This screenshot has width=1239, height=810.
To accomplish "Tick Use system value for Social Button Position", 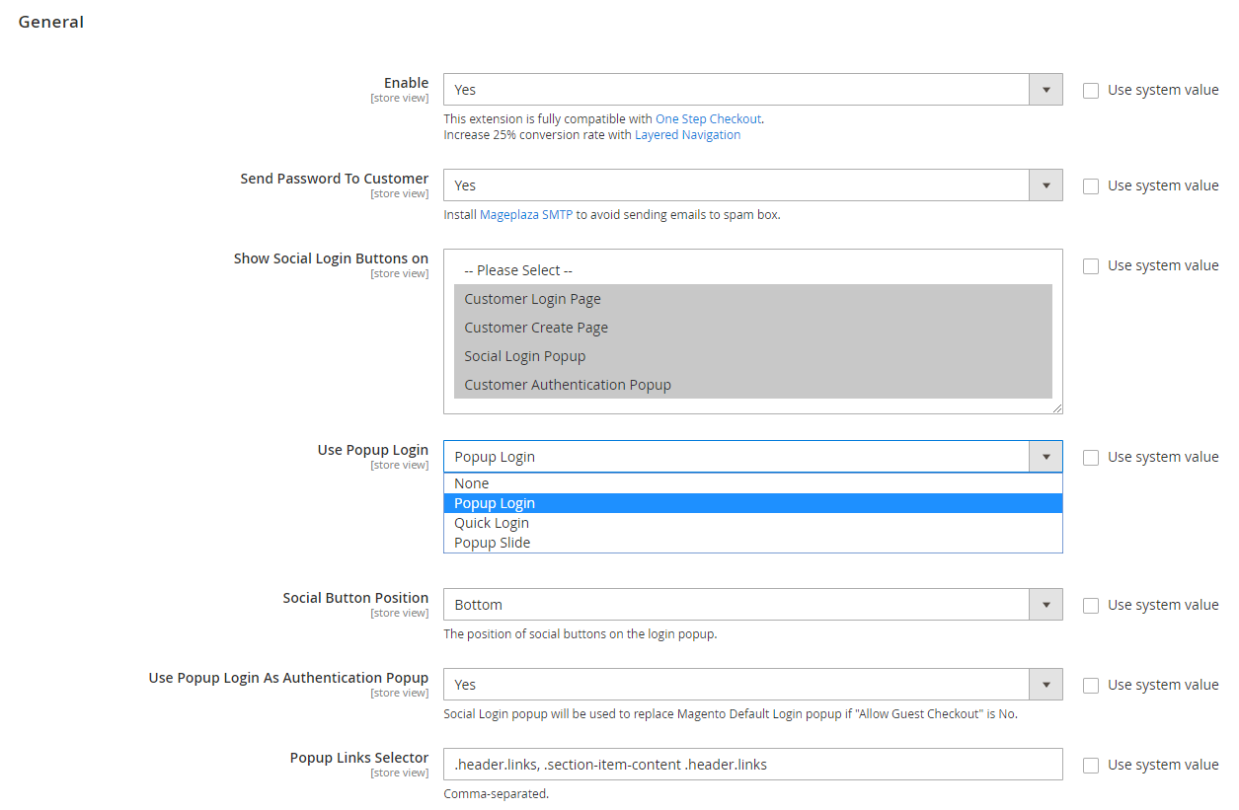I will pos(1091,606).
